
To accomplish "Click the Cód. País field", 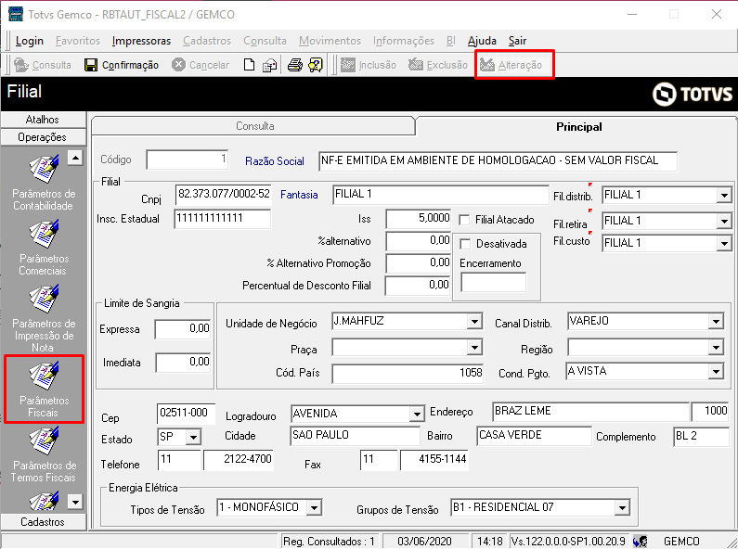I will [408, 374].
